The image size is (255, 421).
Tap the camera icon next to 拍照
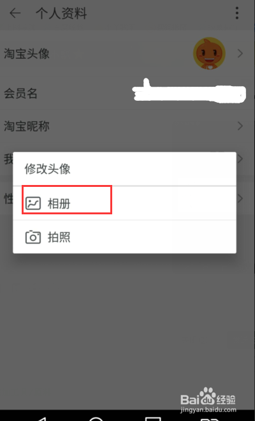[x=33, y=237]
